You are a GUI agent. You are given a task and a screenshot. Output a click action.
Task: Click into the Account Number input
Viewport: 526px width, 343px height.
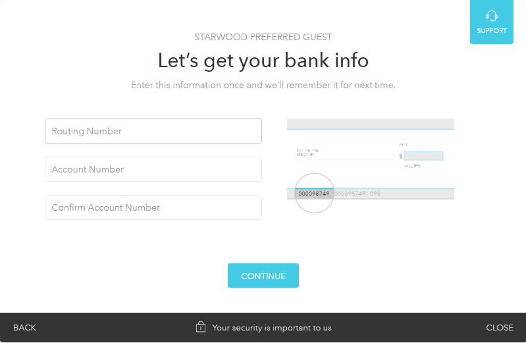(153, 169)
